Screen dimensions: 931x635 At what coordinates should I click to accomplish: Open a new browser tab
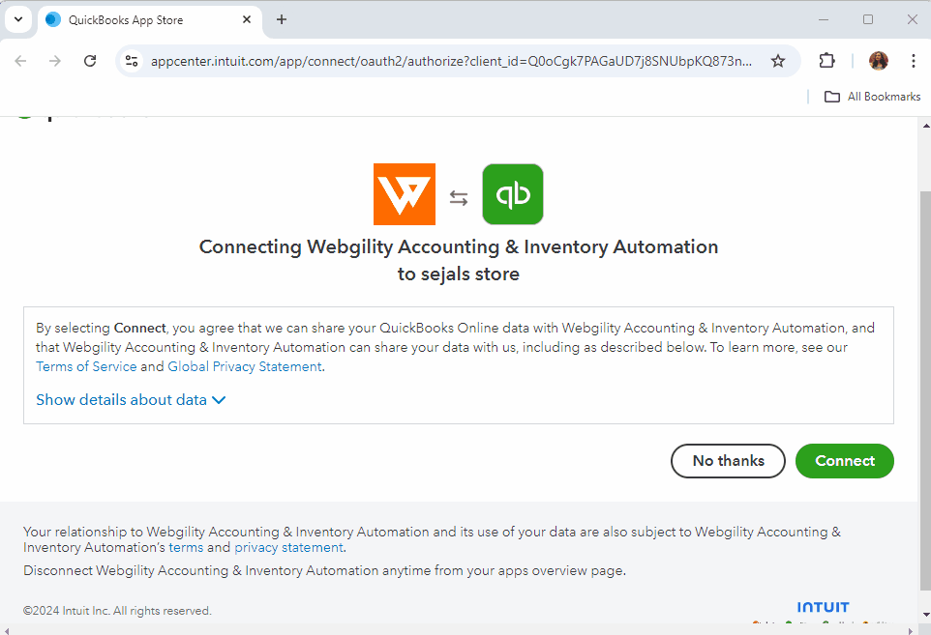pos(282,19)
